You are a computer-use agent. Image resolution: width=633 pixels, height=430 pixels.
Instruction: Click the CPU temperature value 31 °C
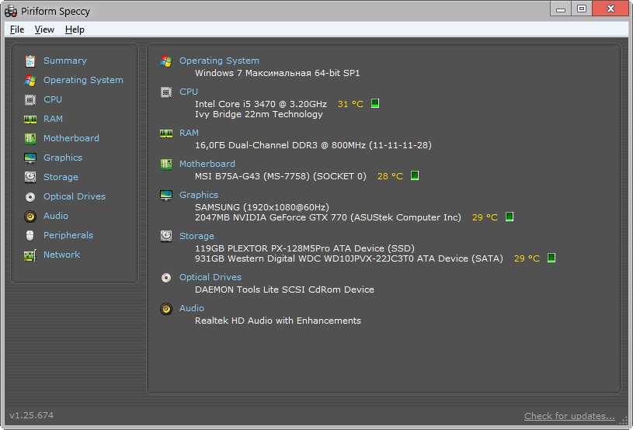pos(350,104)
